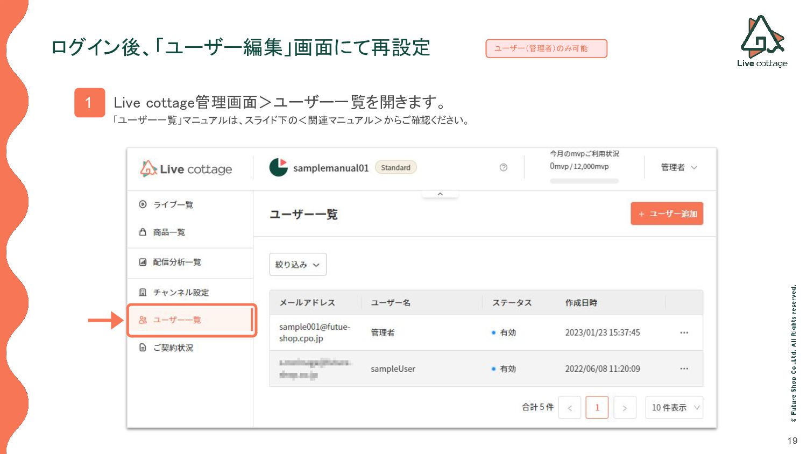807x454 pixels.
Task: Click the samplemanual01 channel name
Action: click(331, 168)
